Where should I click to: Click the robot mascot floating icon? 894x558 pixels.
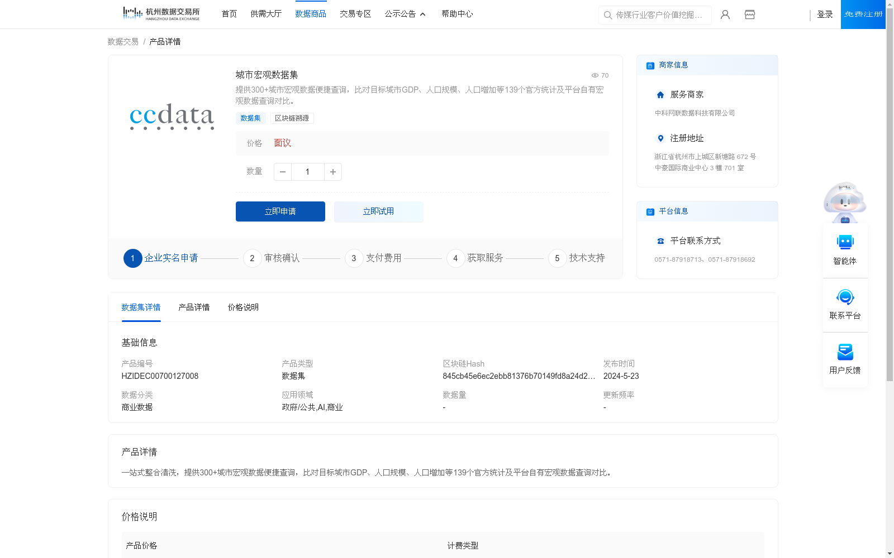[x=845, y=203]
